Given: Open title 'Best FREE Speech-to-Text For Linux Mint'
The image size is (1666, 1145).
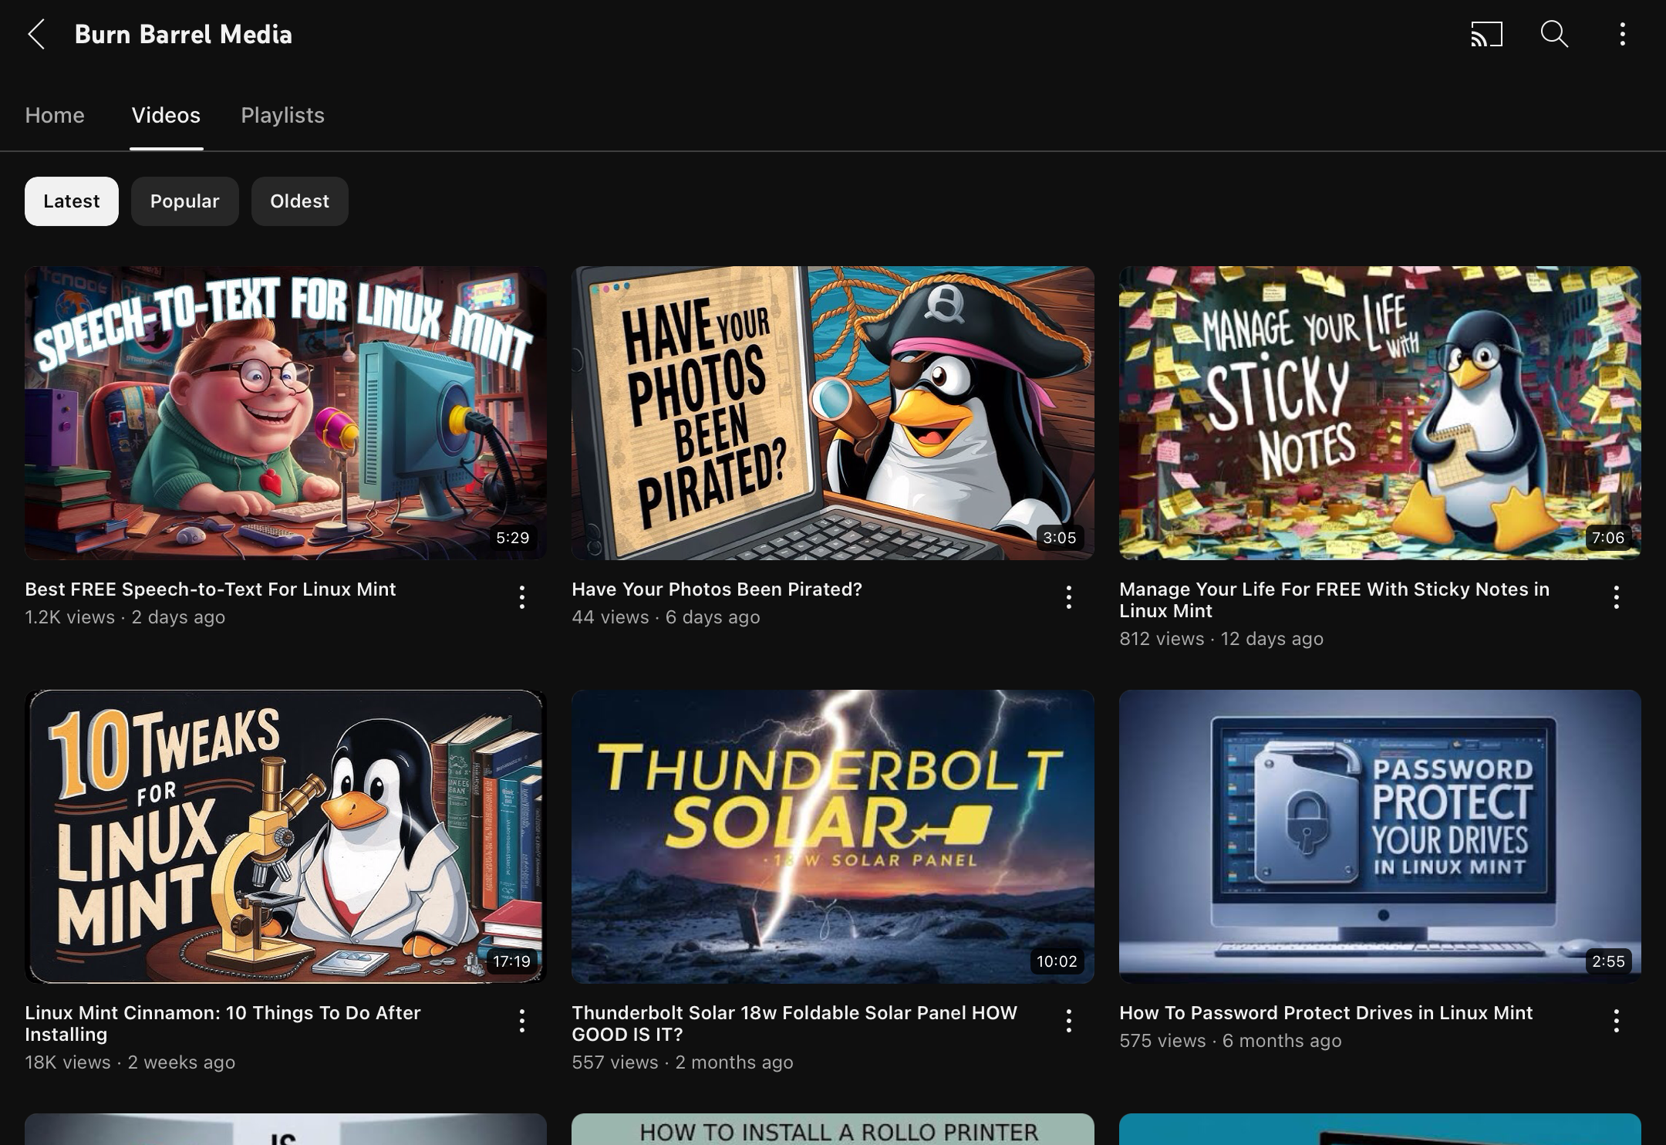Looking at the screenshot, I should click(x=211, y=589).
